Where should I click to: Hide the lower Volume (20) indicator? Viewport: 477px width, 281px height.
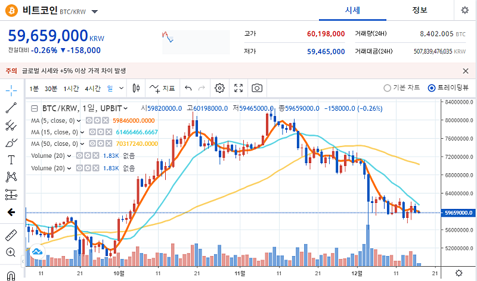79,168
